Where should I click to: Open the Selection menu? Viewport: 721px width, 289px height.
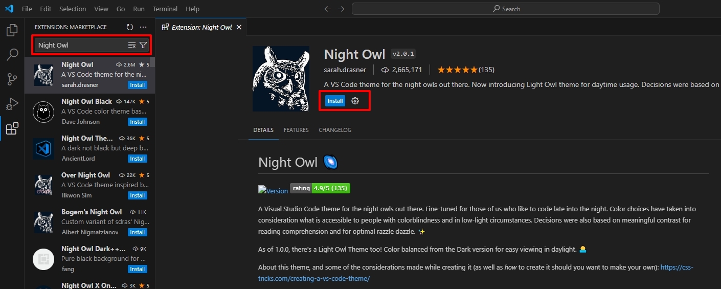73,9
